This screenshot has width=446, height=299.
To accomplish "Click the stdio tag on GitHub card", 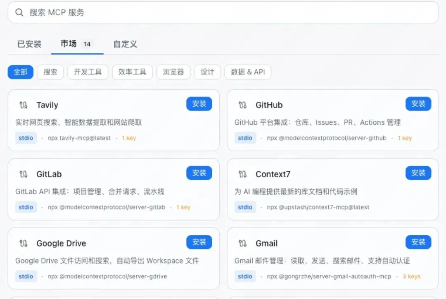I will click(x=245, y=138).
